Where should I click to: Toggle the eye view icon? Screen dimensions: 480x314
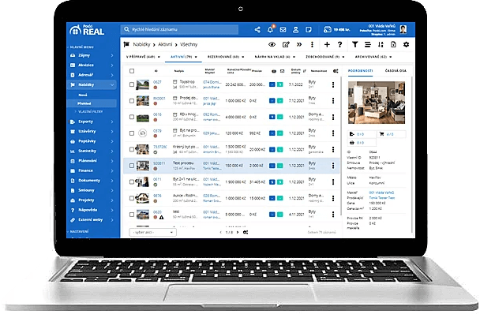(272, 45)
